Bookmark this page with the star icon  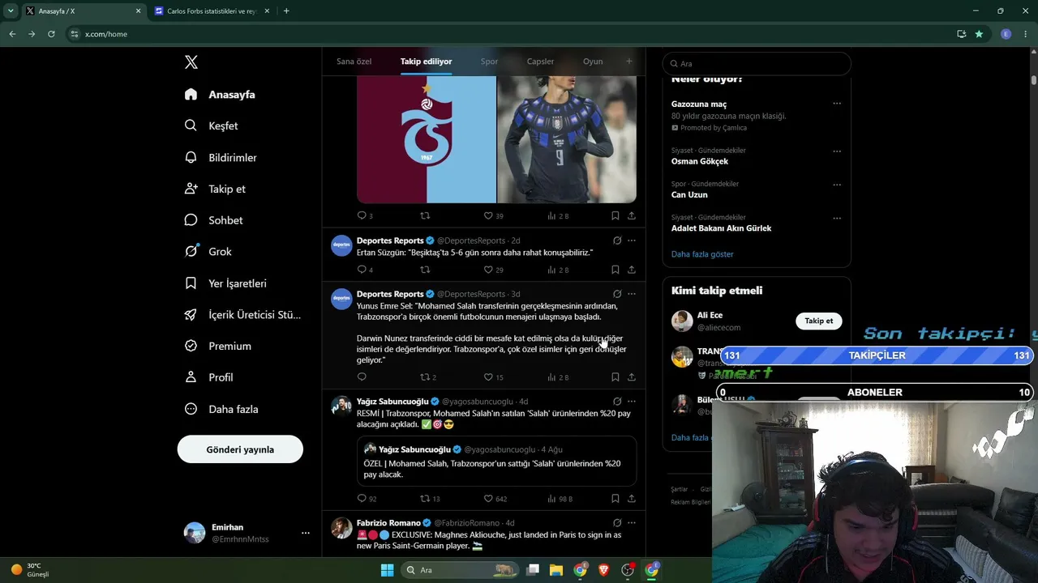(979, 34)
